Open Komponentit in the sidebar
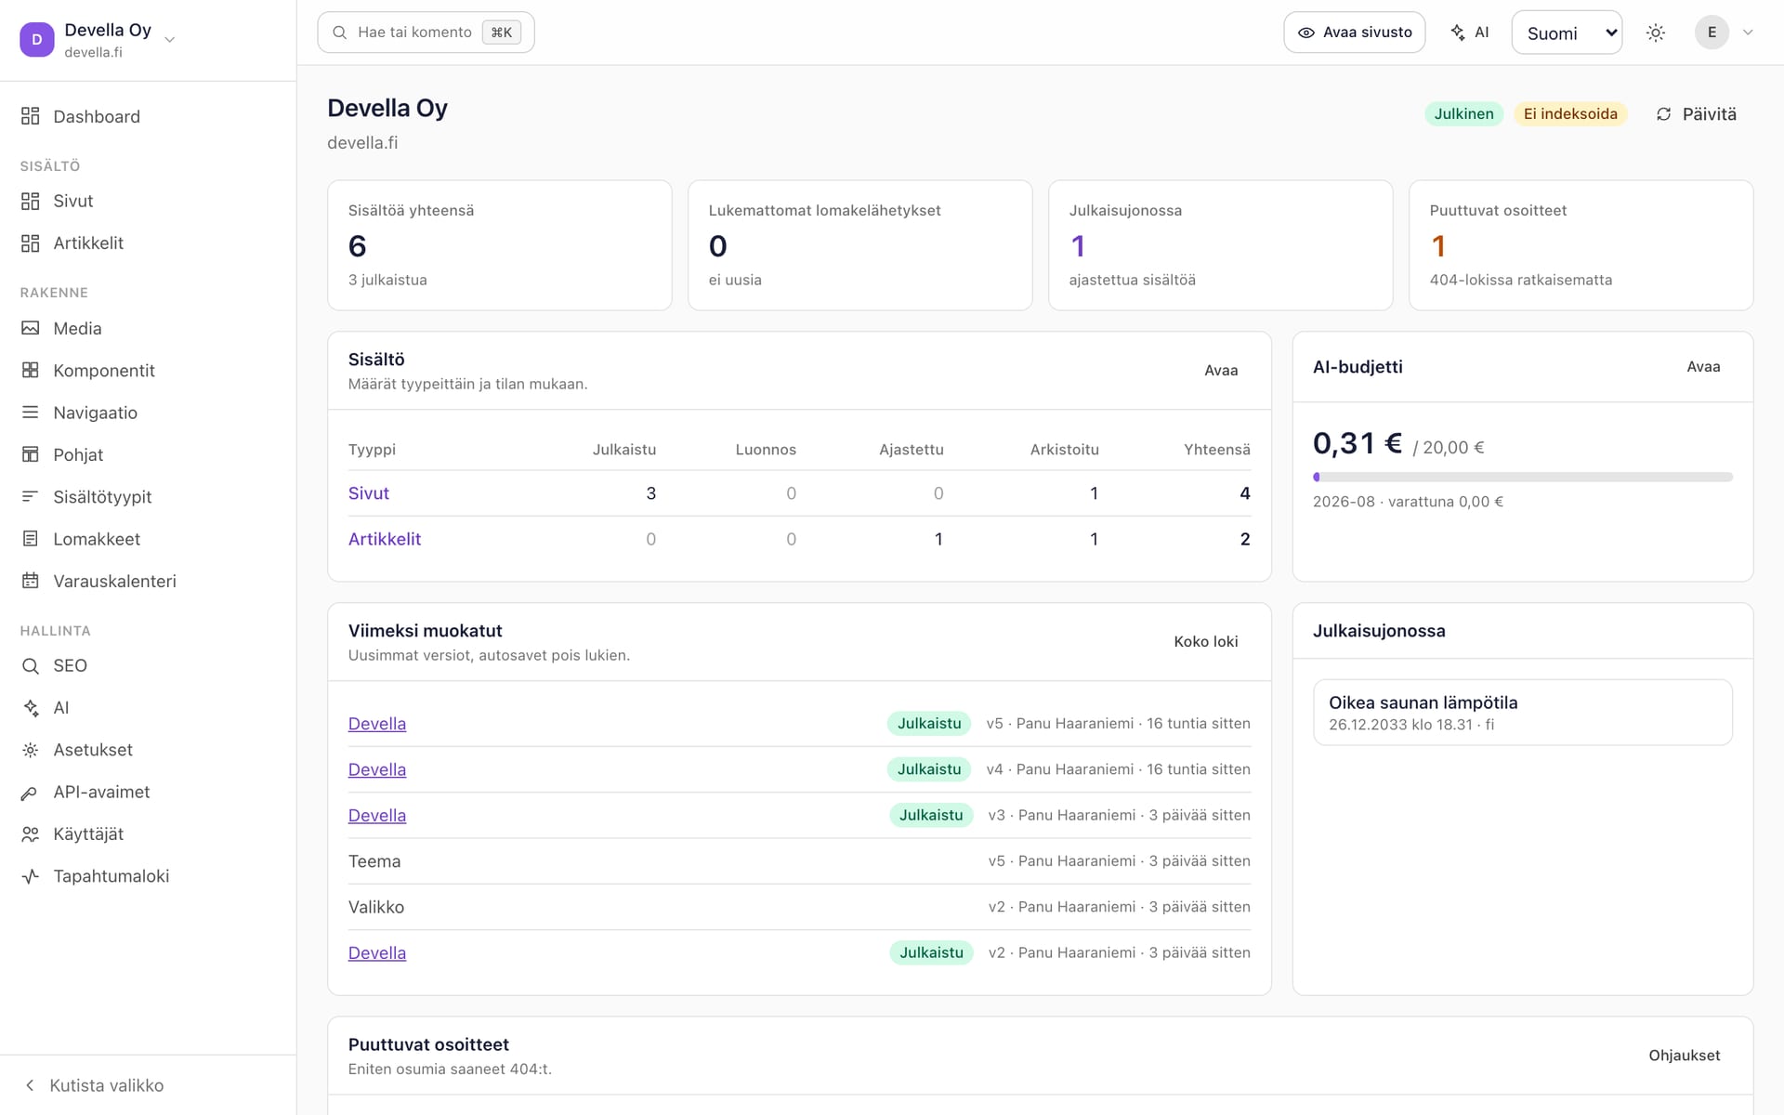Viewport: 1784px width, 1115px height. pyautogui.click(x=149, y=370)
